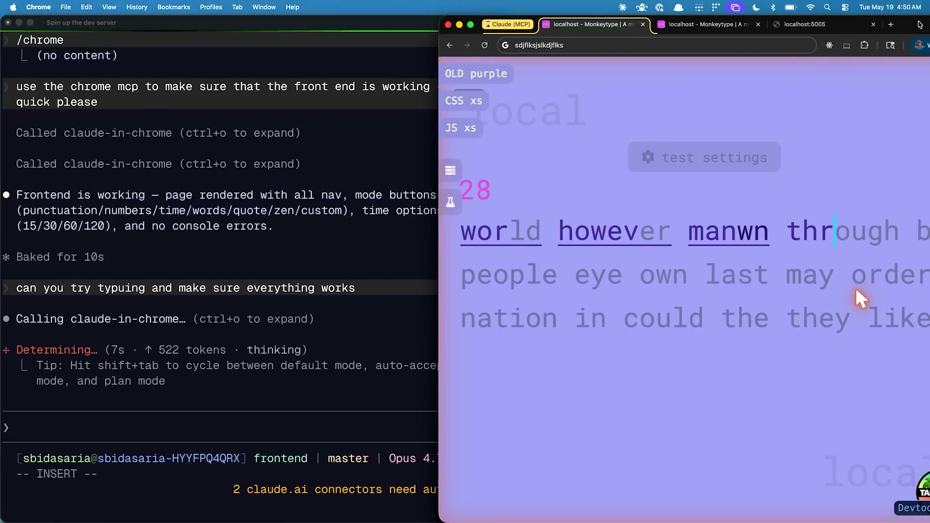
Task: Open the side panel search icon
Action: (890, 45)
